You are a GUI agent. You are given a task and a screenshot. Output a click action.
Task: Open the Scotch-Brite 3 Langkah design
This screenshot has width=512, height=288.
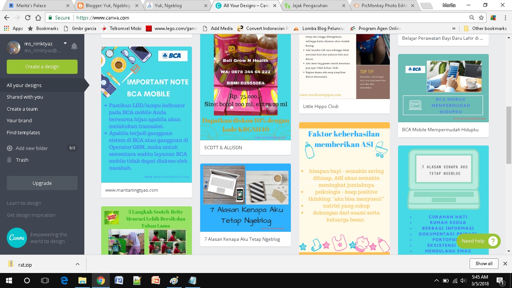click(147, 230)
